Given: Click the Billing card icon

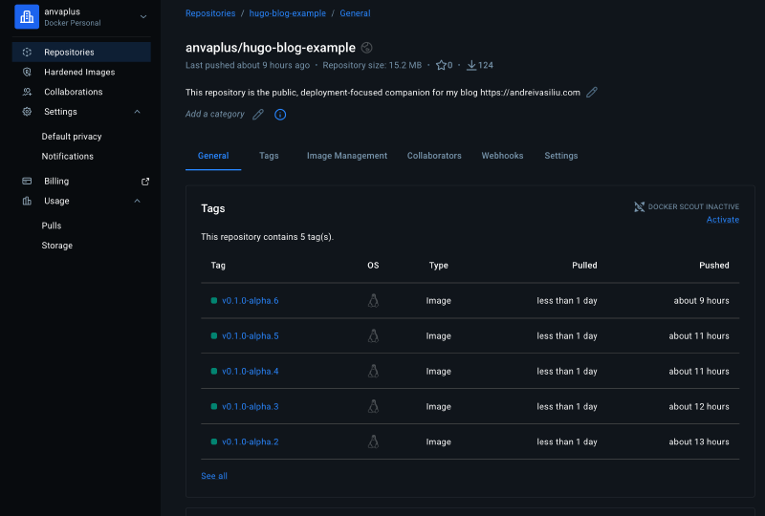Looking at the screenshot, I should click(x=27, y=181).
